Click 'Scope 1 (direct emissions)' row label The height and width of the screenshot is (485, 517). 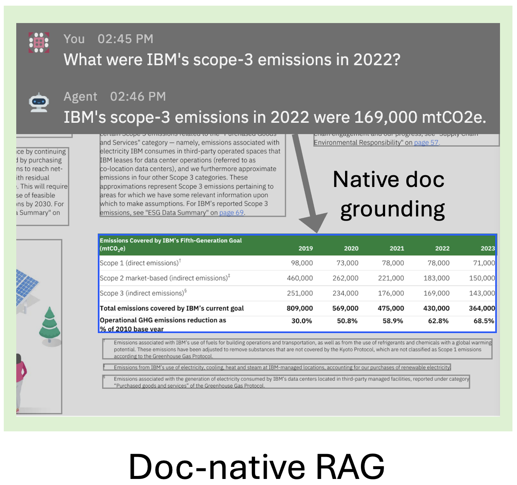140,263
